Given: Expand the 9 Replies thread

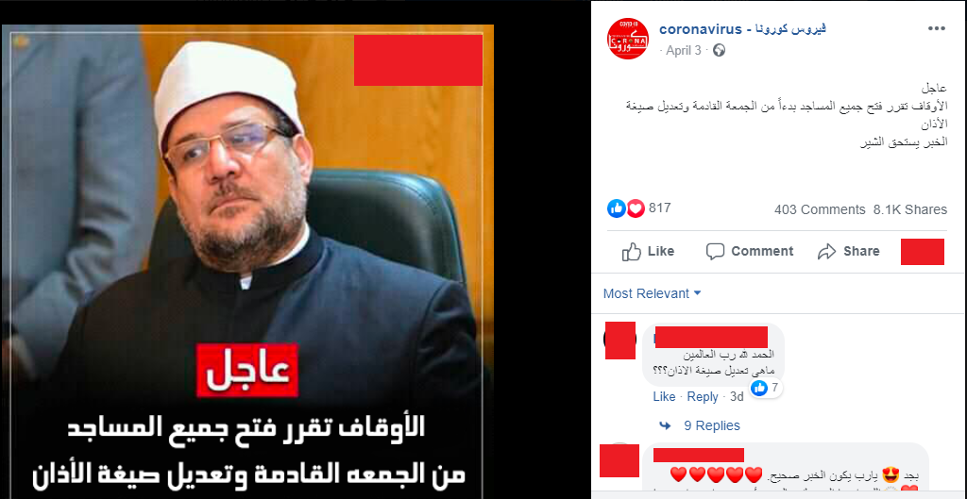Looking at the screenshot, I should click(712, 425).
